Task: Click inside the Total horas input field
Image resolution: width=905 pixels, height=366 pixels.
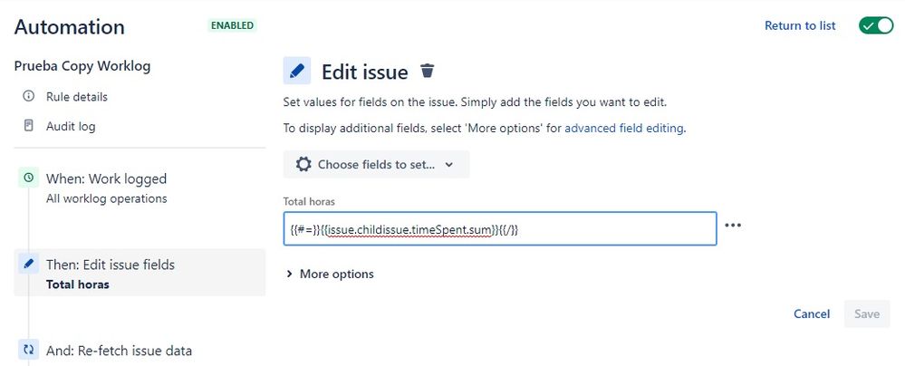Action: tap(500, 228)
